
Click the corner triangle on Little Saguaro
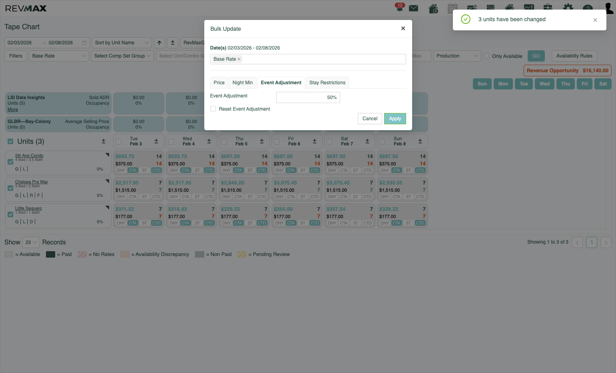(x=108, y=207)
